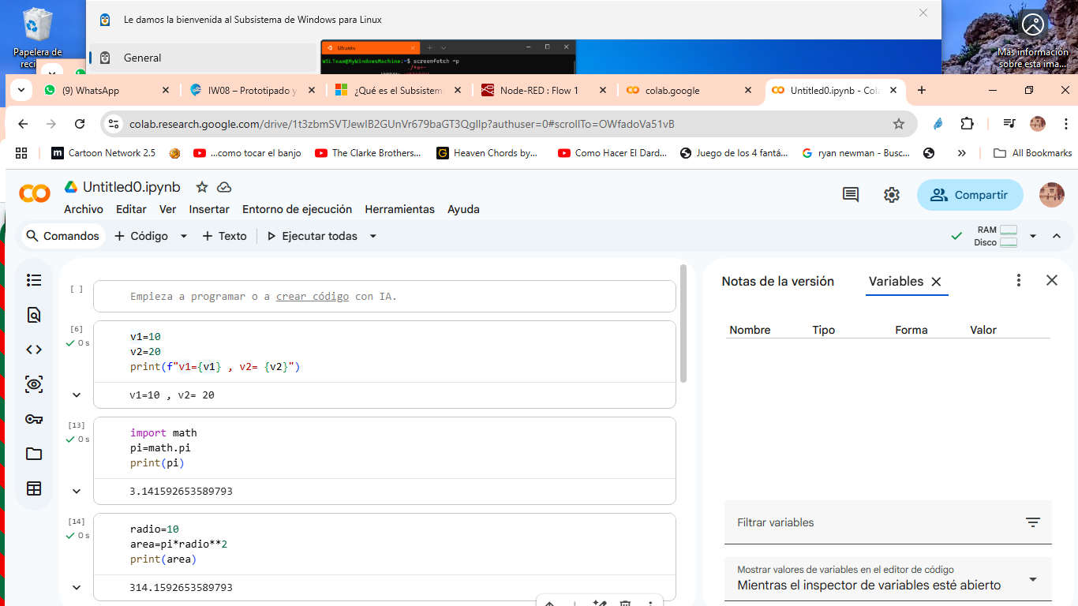Screen dimensions: 1078x606
Task: Open the data table icon in sidebar
Action: point(34,488)
